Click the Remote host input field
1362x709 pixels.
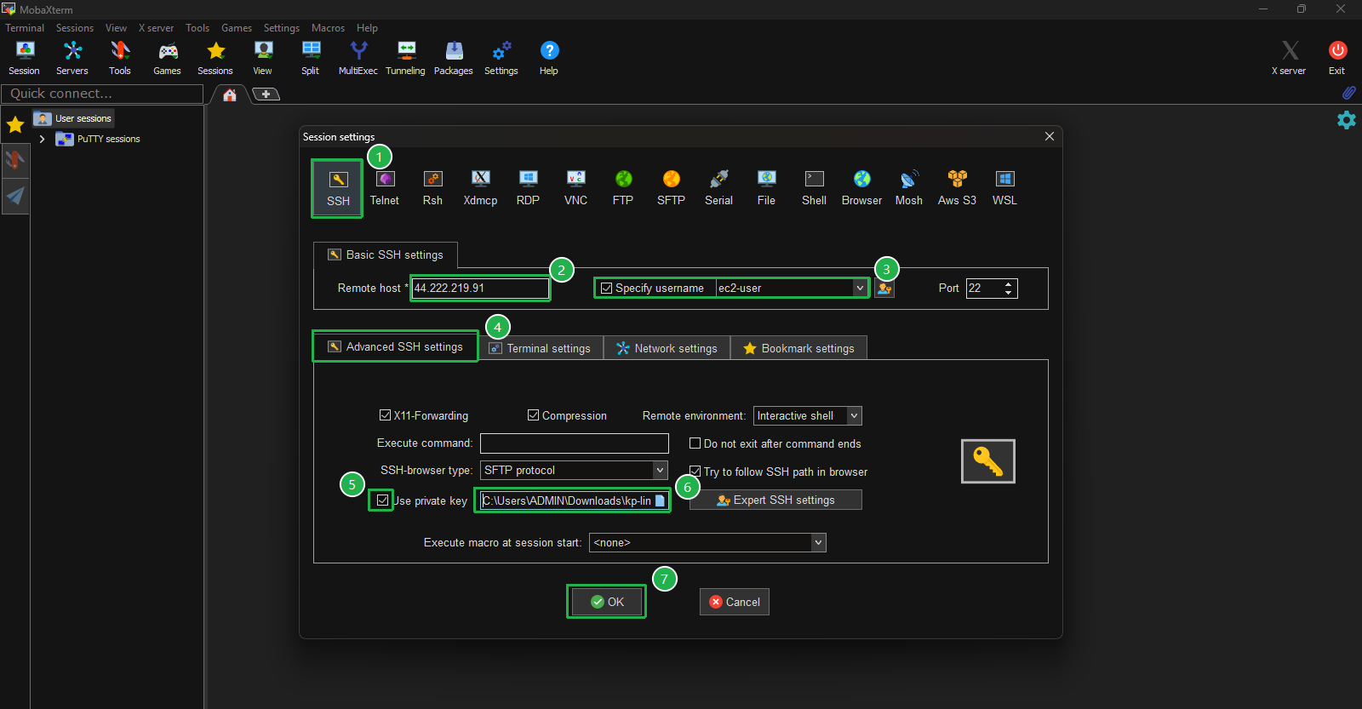480,288
